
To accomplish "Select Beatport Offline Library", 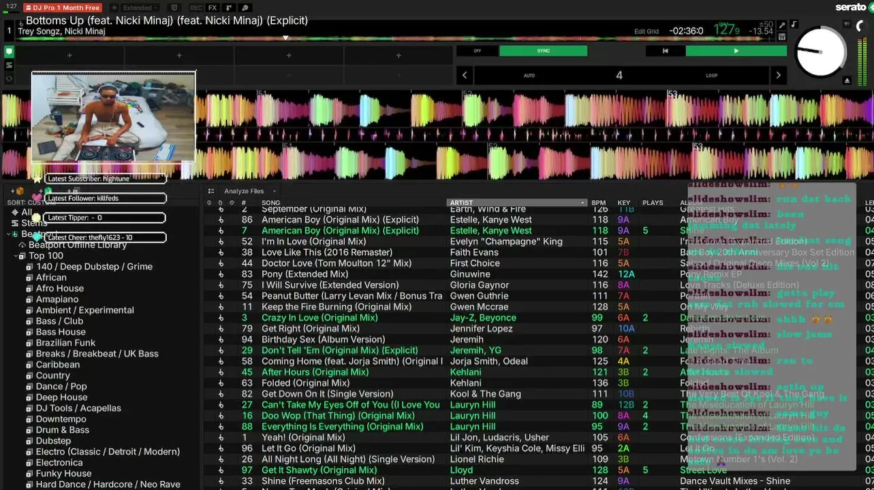I will (x=78, y=245).
